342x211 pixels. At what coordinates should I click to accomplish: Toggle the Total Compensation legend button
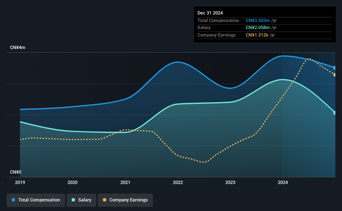pos(36,200)
